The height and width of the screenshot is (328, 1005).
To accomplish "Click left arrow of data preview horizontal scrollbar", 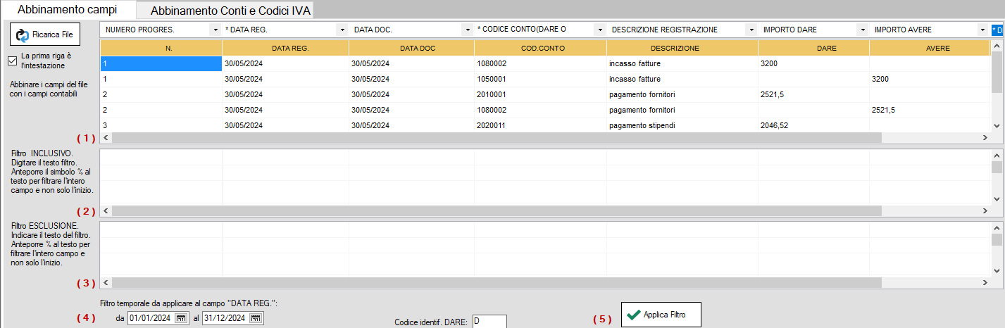I will tap(106, 137).
